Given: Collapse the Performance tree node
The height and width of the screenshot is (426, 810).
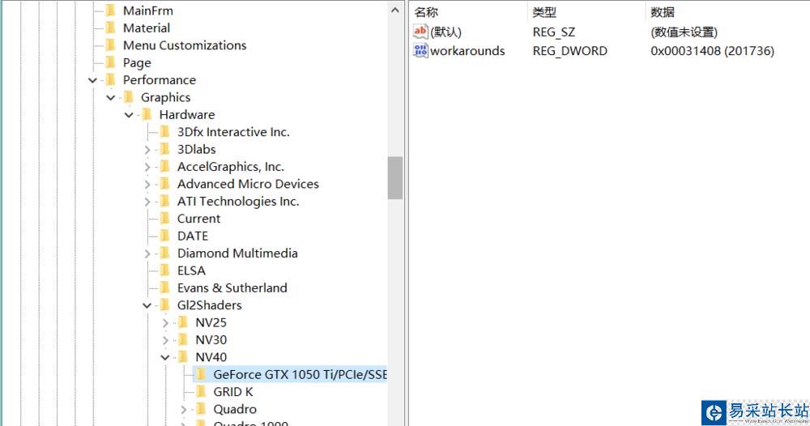Looking at the screenshot, I should [x=93, y=80].
